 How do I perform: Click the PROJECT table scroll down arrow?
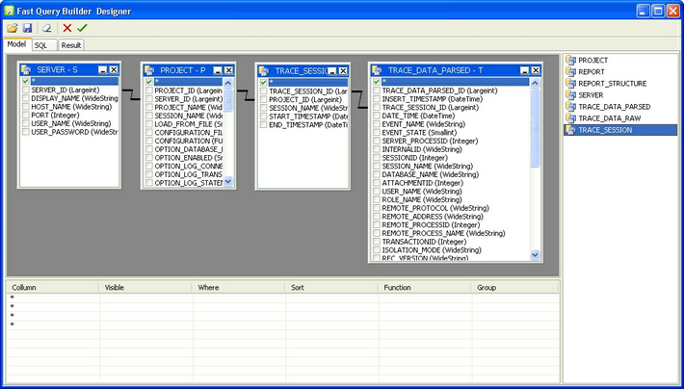[228, 181]
